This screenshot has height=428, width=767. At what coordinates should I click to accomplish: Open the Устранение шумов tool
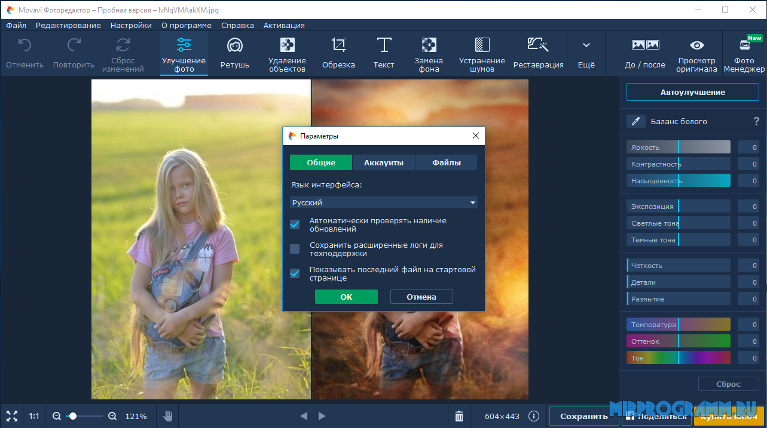(x=482, y=54)
